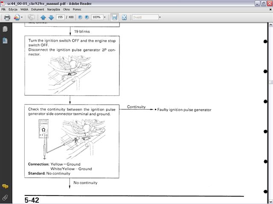Screen dimensions: 273x204
Task: Zoom in using the plus button
Action: click(87, 17)
